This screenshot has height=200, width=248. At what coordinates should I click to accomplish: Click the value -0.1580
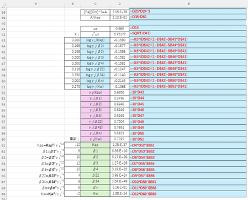pos(120,40)
